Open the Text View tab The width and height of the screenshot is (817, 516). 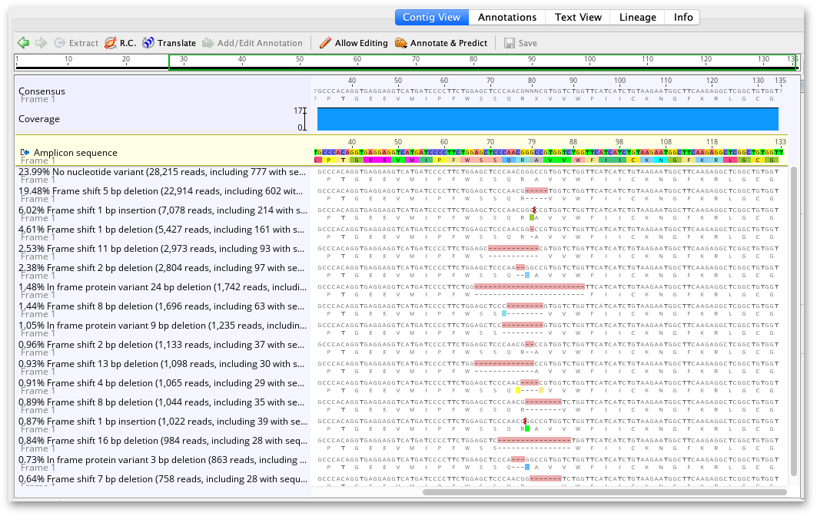click(x=578, y=17)
